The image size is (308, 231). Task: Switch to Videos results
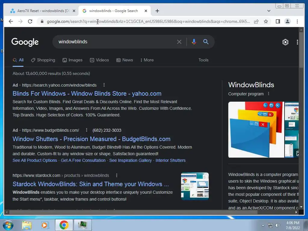(x=99, y=60)
